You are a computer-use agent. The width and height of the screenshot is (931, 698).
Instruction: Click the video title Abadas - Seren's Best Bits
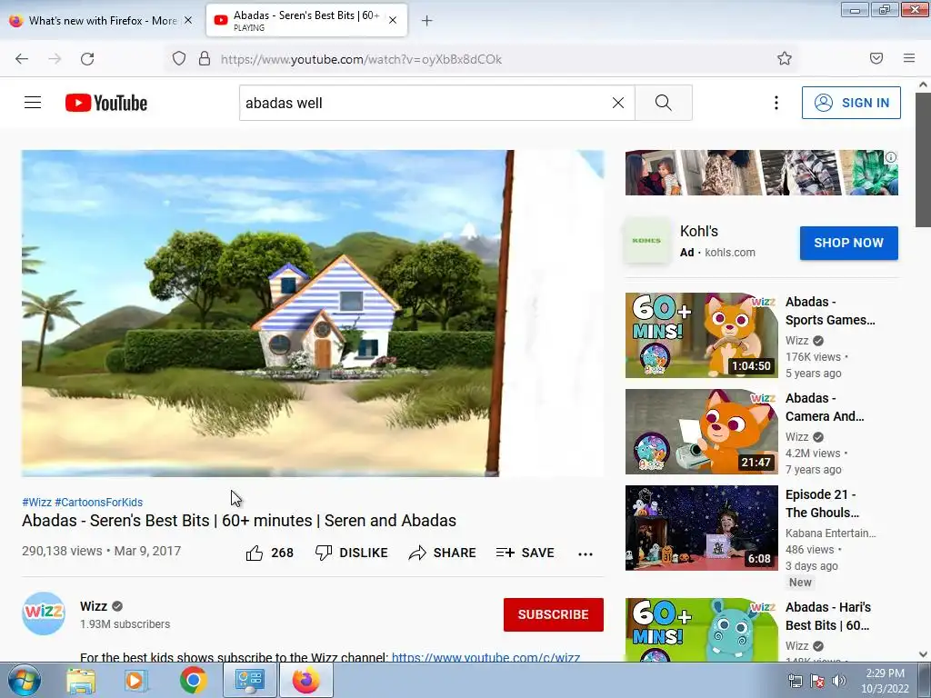(x=239, y=521)
